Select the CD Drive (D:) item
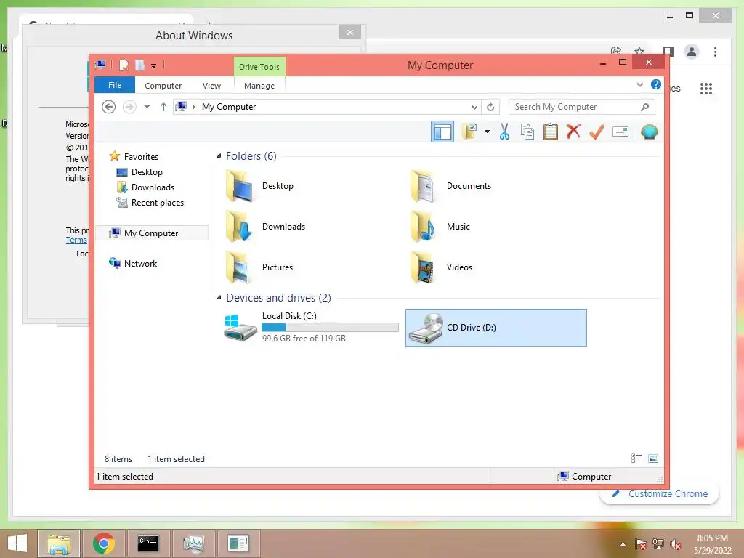Viewport: 744px width, 558px height. coord(496,328)
